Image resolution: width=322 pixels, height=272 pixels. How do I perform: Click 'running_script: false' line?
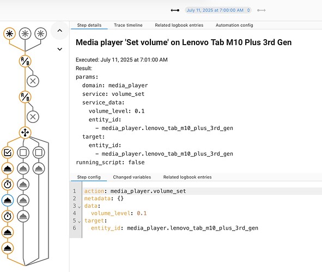pyautogui.click(x=110, y=162)
